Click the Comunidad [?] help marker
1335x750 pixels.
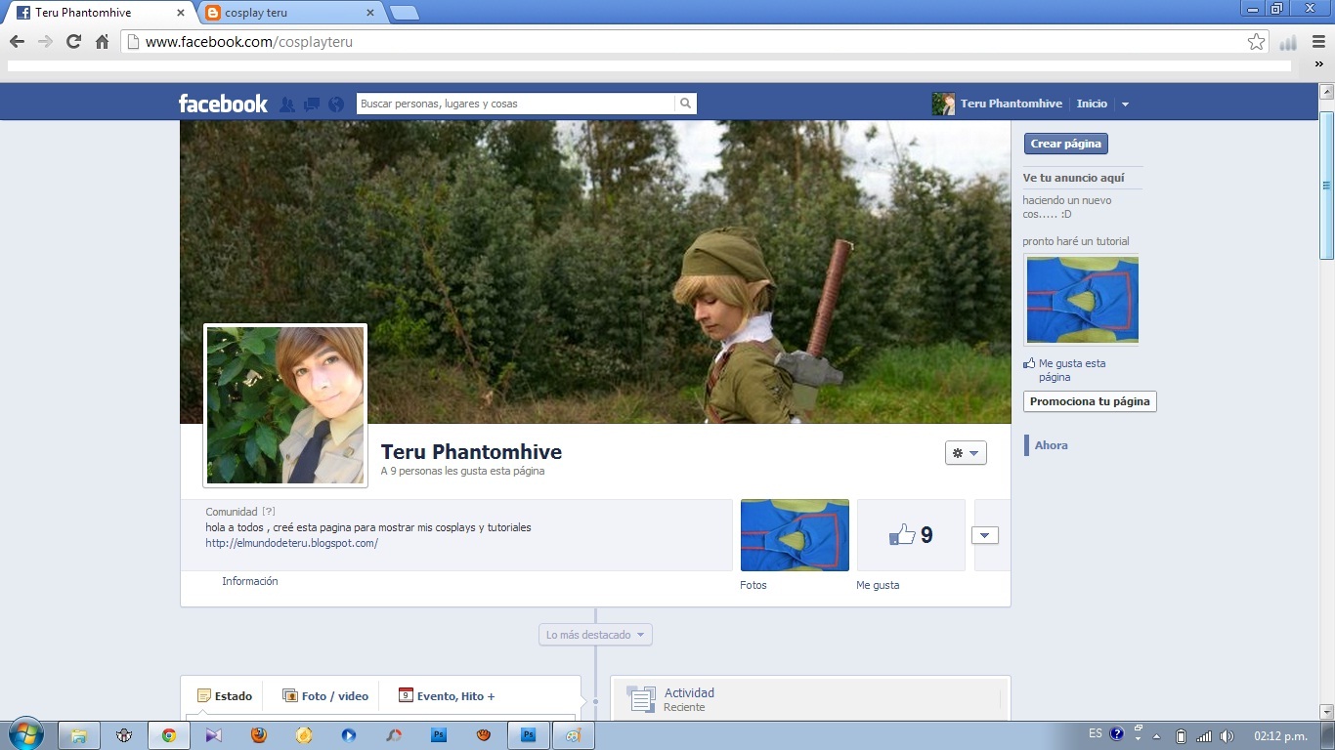click(269, 512)
